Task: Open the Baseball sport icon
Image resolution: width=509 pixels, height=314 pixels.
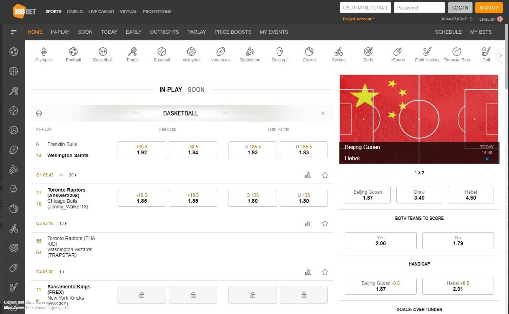Action: click(x=162, y=55)
